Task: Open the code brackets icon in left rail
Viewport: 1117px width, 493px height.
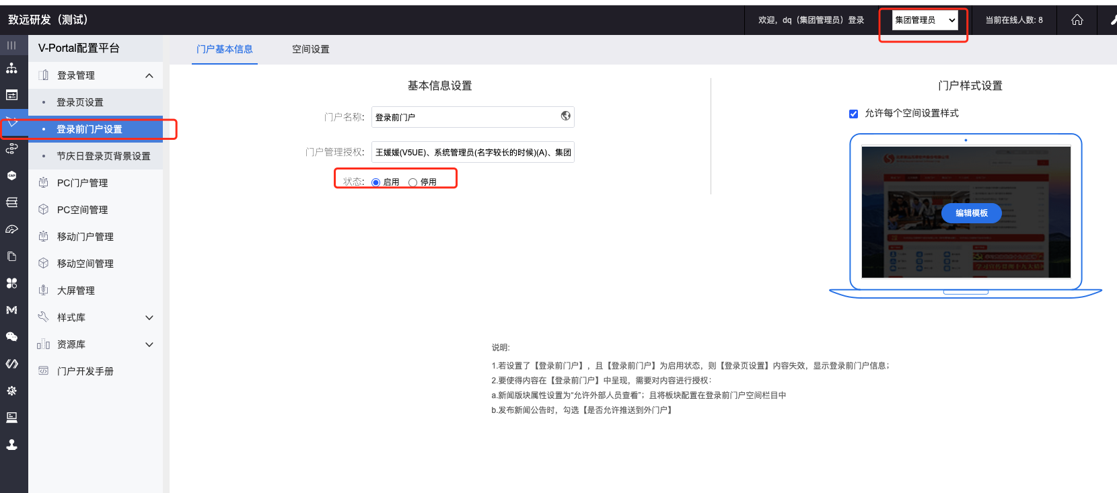Action: (11, 364)
